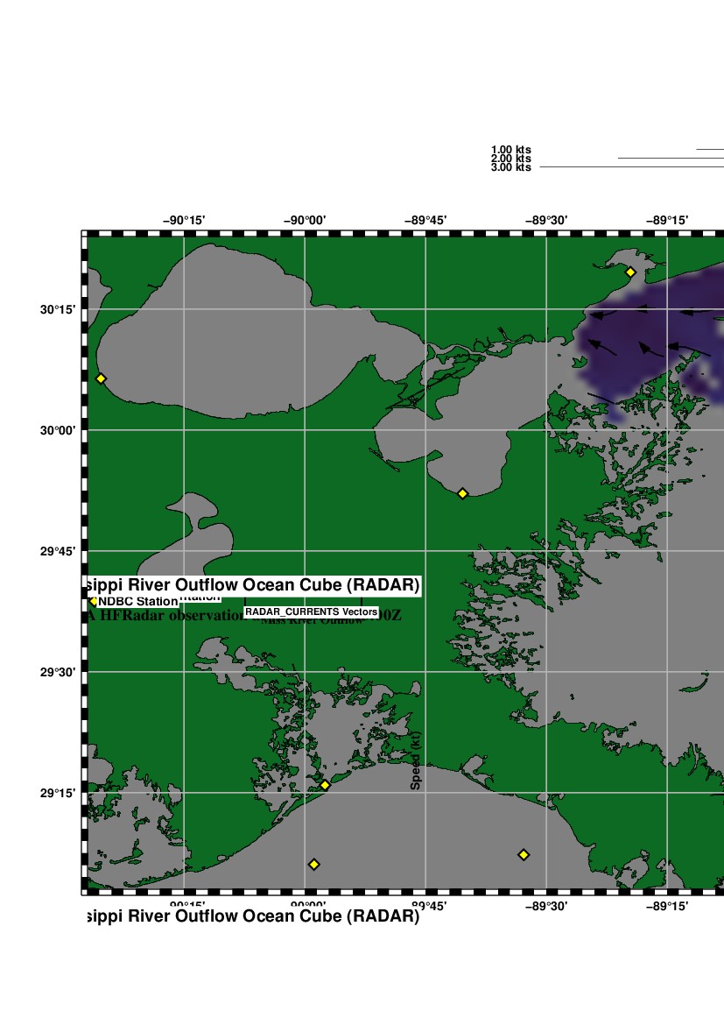Click the 3.00 kts scale line
Screen dimensions: 724x1025
[x=630, y=166]
